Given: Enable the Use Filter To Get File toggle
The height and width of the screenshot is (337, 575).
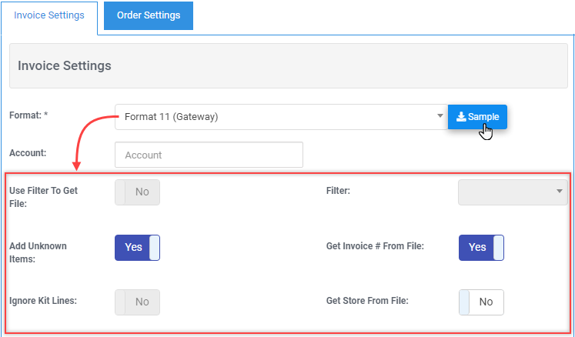Looking at the screenshot, I should tap(137, 192).
